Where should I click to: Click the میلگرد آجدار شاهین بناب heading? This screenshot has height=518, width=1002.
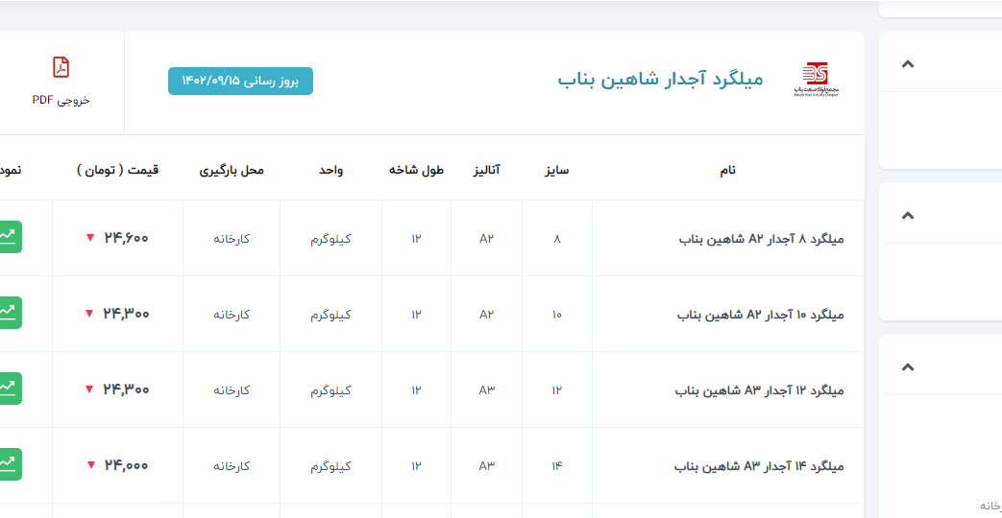[660, 79]
